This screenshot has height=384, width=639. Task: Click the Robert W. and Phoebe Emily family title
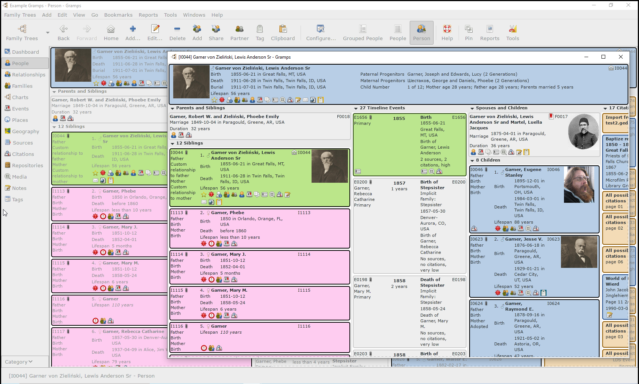(224, 117)
